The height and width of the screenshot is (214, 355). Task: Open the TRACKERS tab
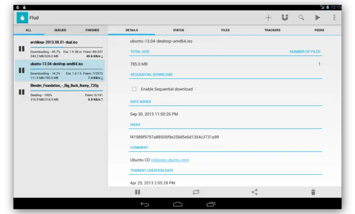pos(272,30)
